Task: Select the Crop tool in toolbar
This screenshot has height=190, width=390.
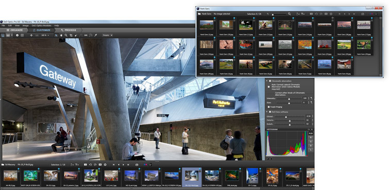Action: pyautogui.click(x=71, y=36)
